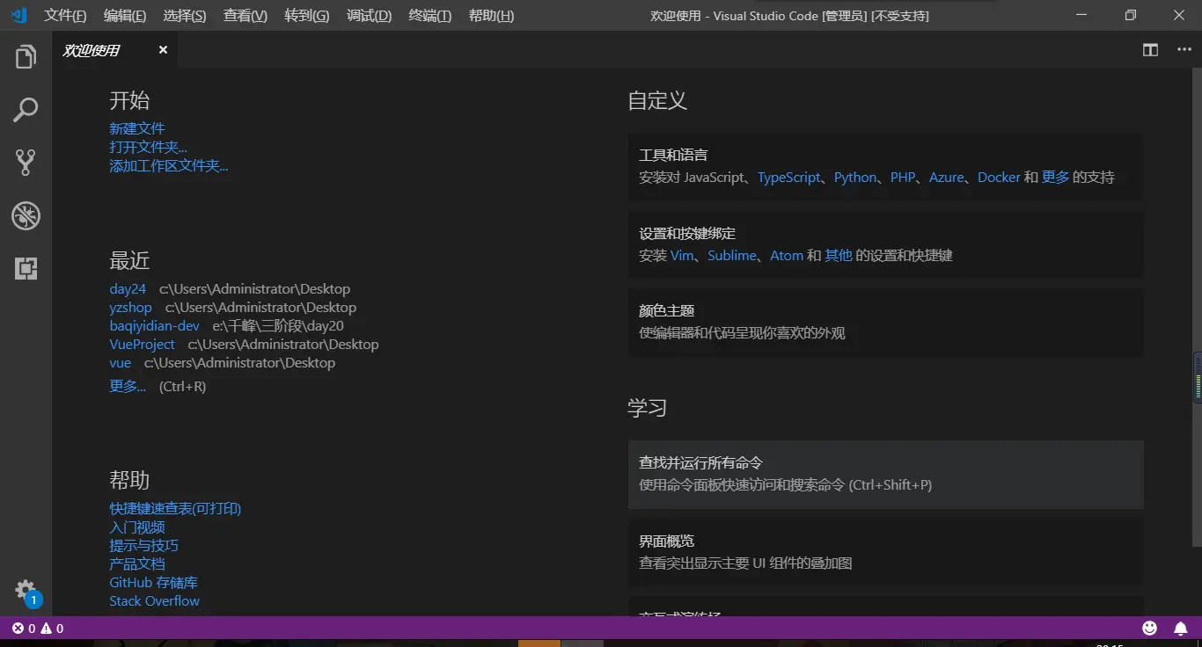Screen dimensions: 1202x647
Task: Open the Source Control view
Action: pos(26,162)
